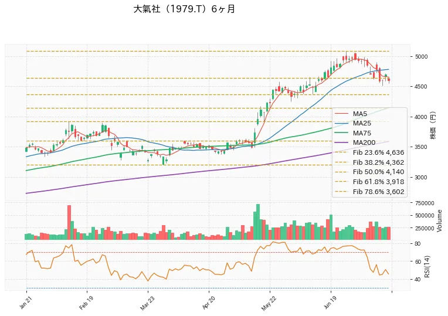The width and height of the screenshot is (448, 316).
Task: Click the tallest green May volume bar
Action: (x=258, y=222)
